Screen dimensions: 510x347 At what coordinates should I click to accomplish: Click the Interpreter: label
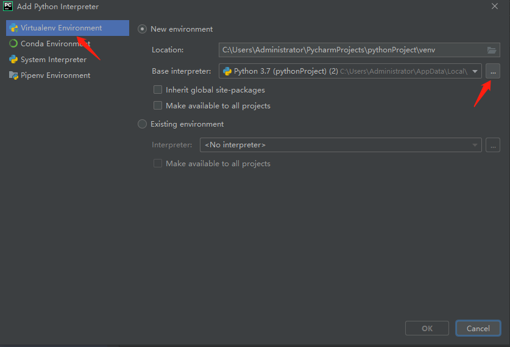(172, 145)
